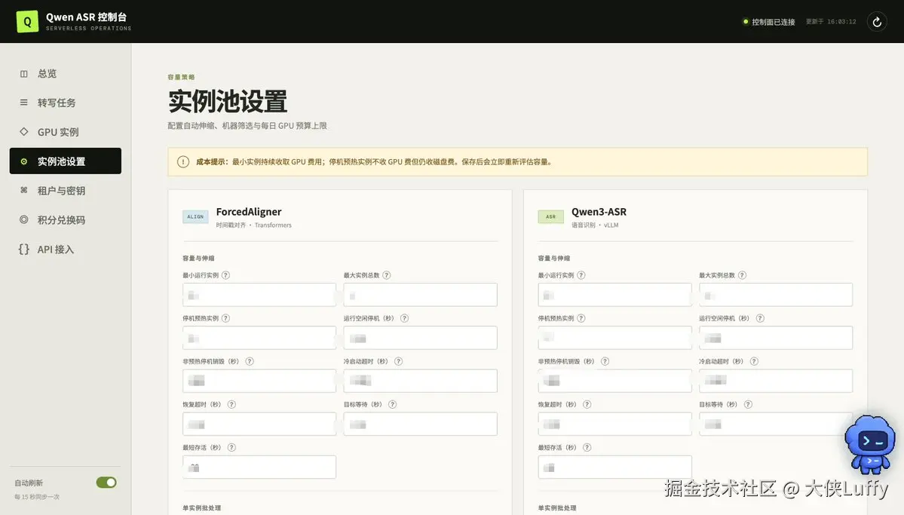Click the 转写任务 list icon in sidebar

23,103
